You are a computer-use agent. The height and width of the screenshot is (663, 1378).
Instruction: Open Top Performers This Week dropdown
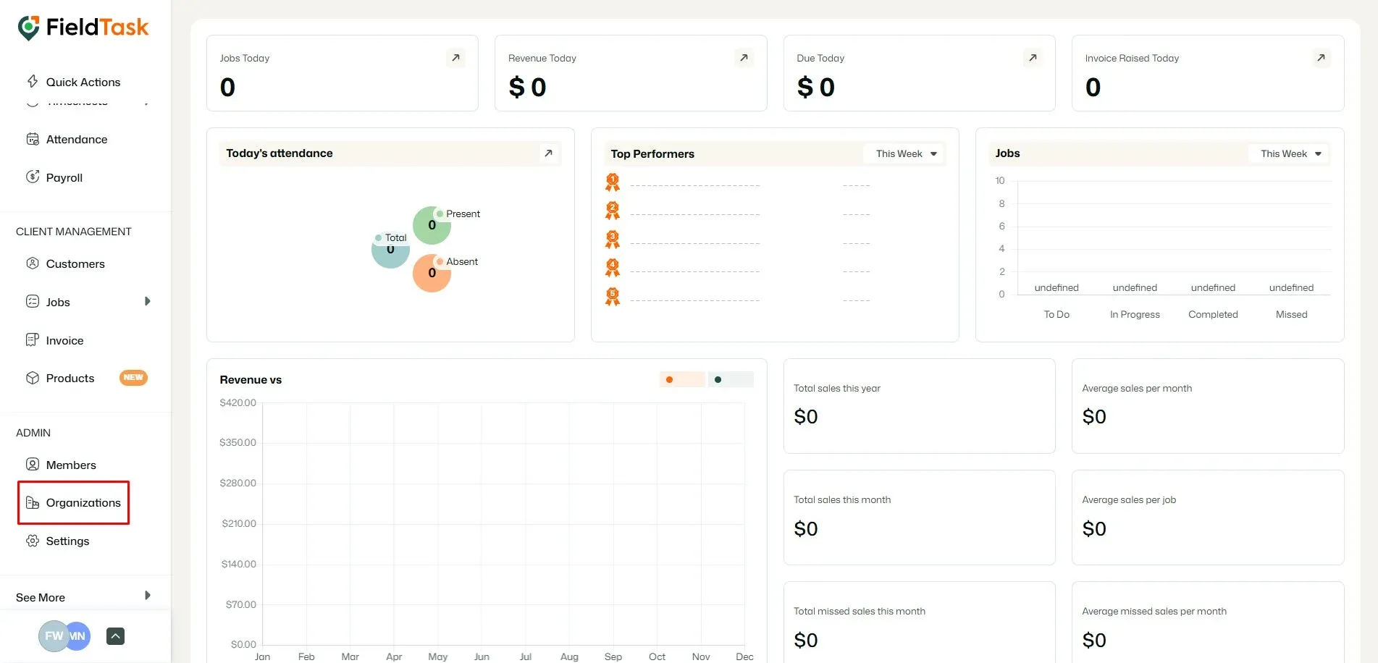pos(905,153)
